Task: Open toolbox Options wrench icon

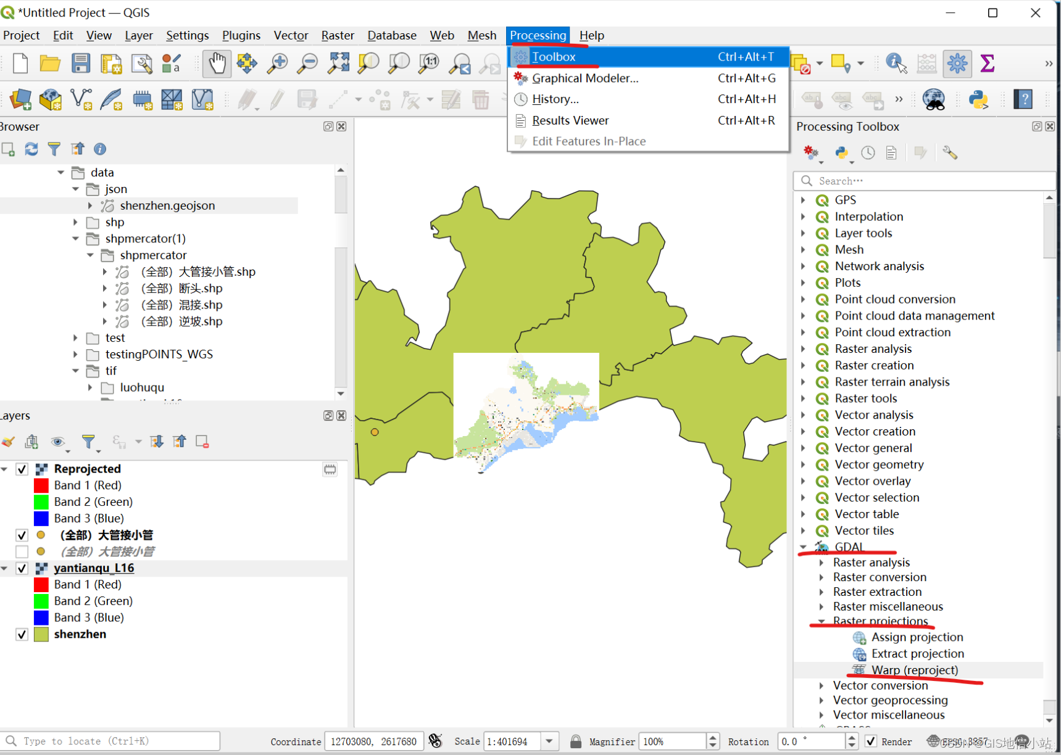Action: [x=950, y=153]
